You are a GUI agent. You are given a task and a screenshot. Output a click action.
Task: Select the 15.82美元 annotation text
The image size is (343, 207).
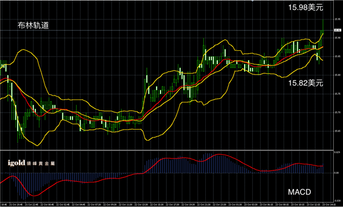pyautogui.click(x=306, y=83)
